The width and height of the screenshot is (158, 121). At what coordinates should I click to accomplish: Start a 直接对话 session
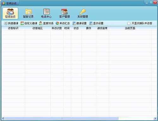tap(46, 23)
